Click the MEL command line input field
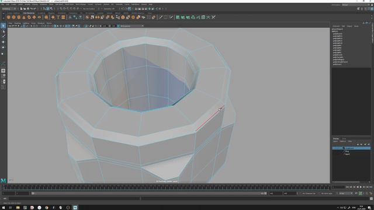This screenshot has width=374, height=210. tap(74, 198)
